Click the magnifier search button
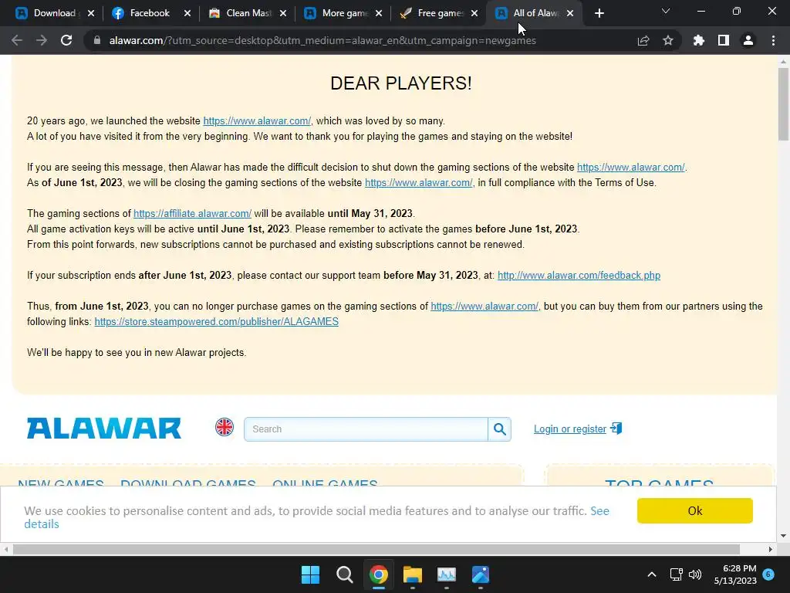790x593 pixels. coord(499,429)
